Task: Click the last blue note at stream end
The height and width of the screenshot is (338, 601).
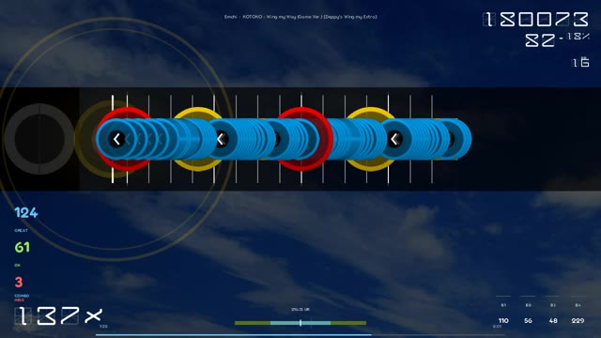Action: pyautogui.click(x=452, y=139)
